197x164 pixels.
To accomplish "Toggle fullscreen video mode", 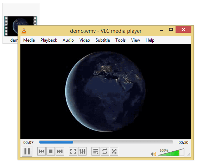I will click(73, 151).
